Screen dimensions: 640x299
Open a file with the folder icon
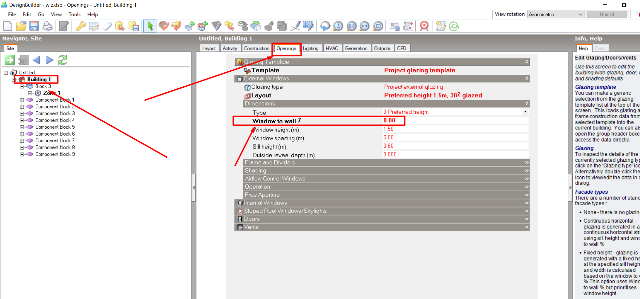click(x=21, y=26)
